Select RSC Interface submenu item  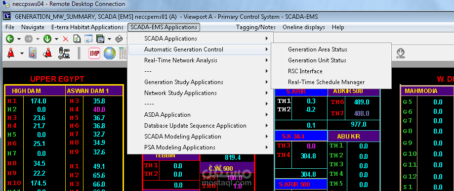click(331, 71)
